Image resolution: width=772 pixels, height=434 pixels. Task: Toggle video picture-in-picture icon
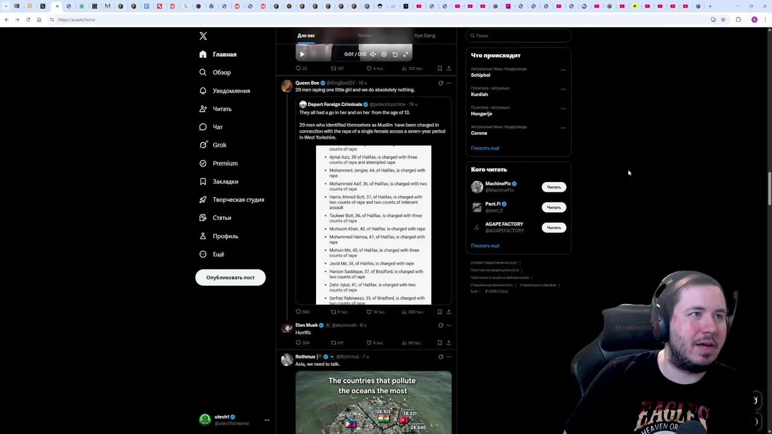[x=395, y=54]
